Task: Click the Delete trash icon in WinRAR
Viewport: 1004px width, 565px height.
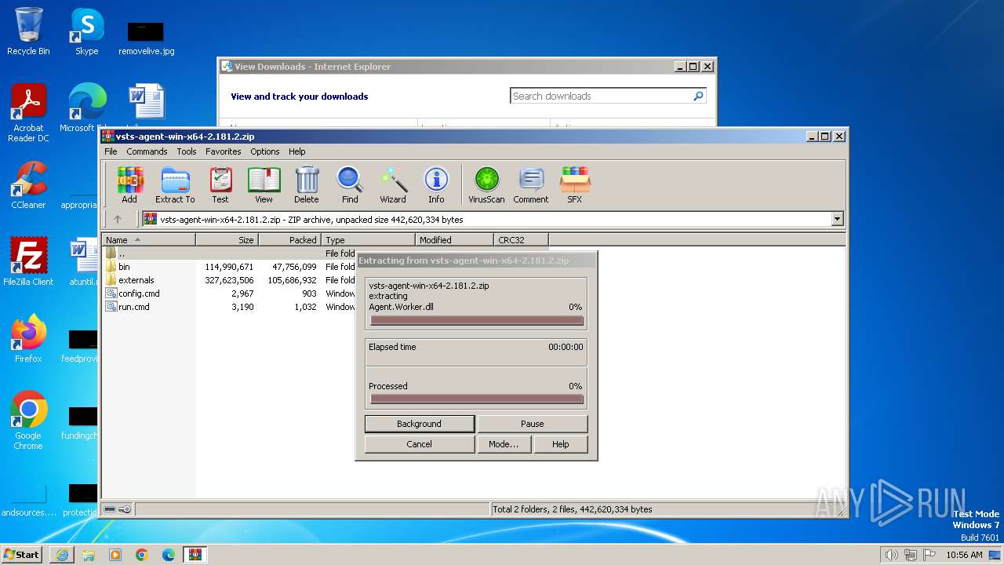Action: coord(307,185)
